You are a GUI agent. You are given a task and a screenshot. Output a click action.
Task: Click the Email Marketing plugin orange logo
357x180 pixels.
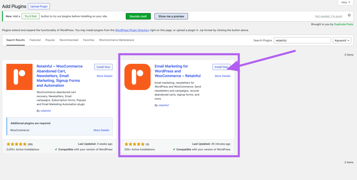tap(137, 77)
